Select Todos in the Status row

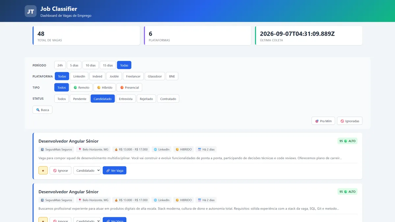click(x=62, y=99)
